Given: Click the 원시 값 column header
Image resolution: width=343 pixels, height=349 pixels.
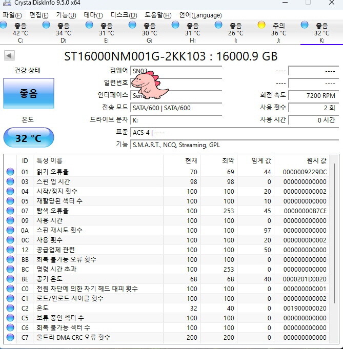Looking at the screenshot, I should 302,161.
